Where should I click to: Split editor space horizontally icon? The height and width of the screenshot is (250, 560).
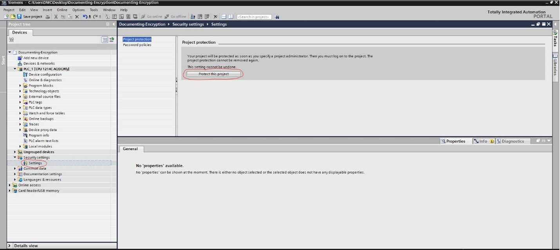(224, 17)
